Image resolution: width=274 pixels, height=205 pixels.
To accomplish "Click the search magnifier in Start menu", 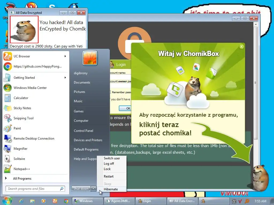I will click(x=62, y=189).
